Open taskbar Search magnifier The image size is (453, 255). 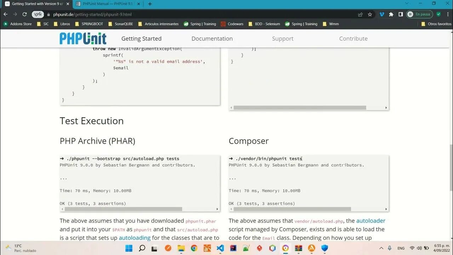[x=142, y=248]
